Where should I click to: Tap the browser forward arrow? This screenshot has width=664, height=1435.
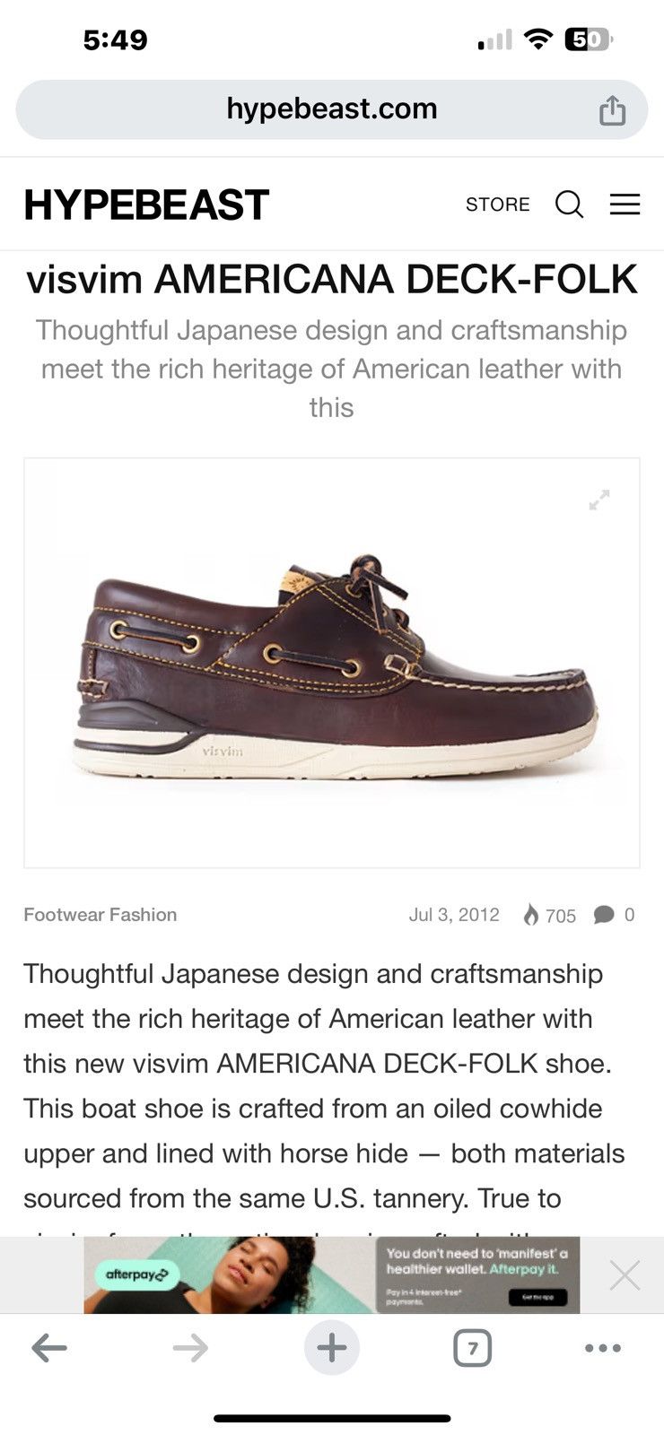click(x=190, y=1347)
